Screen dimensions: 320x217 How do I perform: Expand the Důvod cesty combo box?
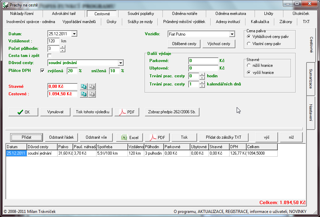click(x=121, y=63)
